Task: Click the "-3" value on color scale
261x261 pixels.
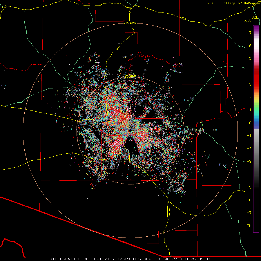Action: coord(249,161)
